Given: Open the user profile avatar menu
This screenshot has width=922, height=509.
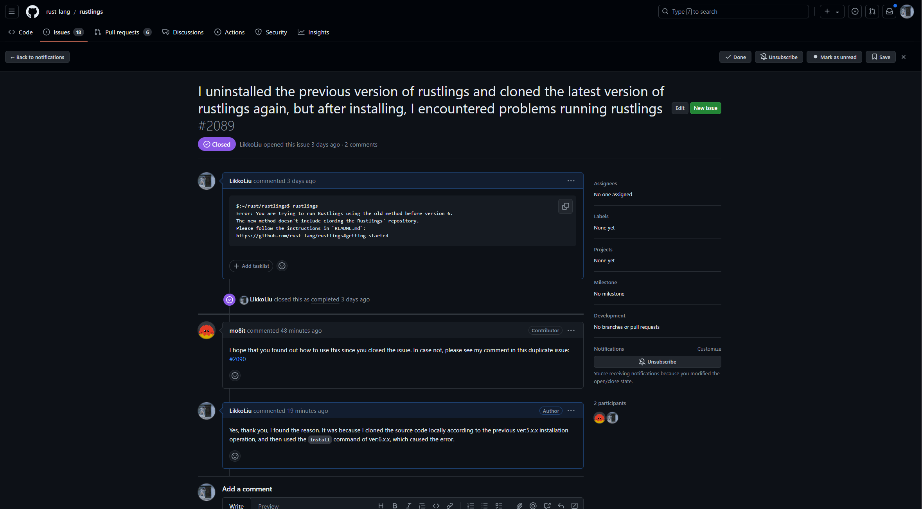Looking at the screenshot, I should point(907,11).
